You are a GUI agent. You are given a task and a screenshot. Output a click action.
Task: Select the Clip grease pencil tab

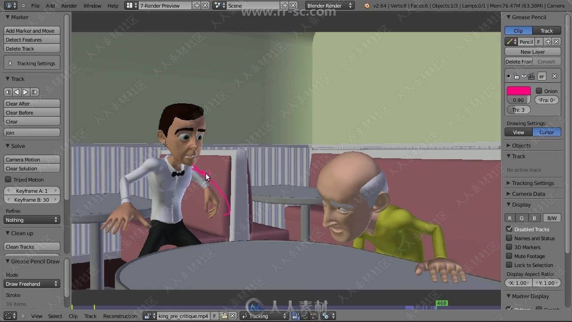point(518,30)
